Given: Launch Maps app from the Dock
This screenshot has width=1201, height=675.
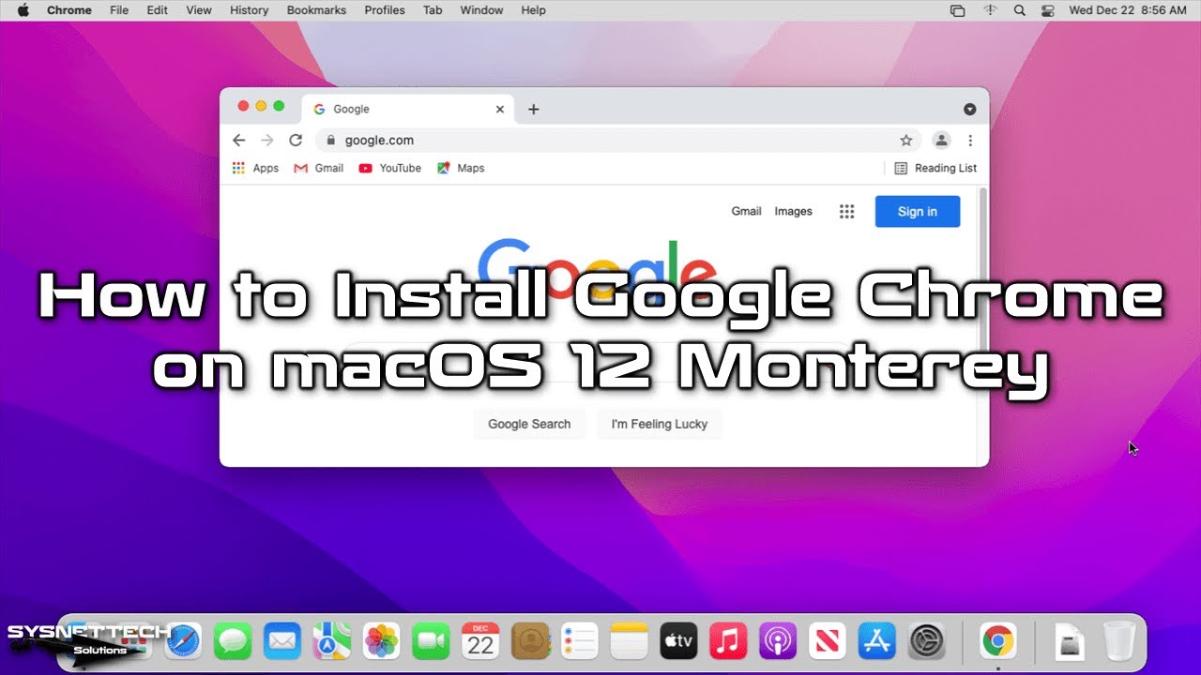Looking at the screenshot, I should point(332,641).
